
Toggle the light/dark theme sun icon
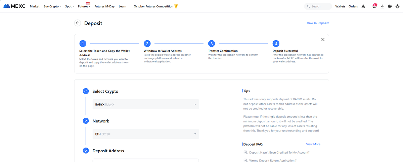tap(397, 6)
